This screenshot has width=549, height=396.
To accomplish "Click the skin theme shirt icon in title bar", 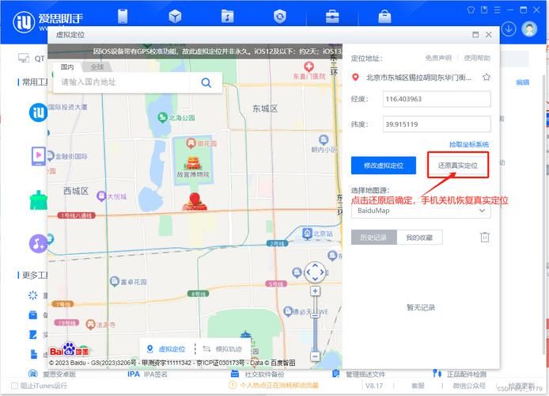I will click(x=471, y=10).
